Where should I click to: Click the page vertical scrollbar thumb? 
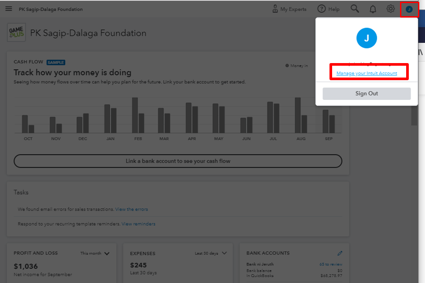pos(414,116)
